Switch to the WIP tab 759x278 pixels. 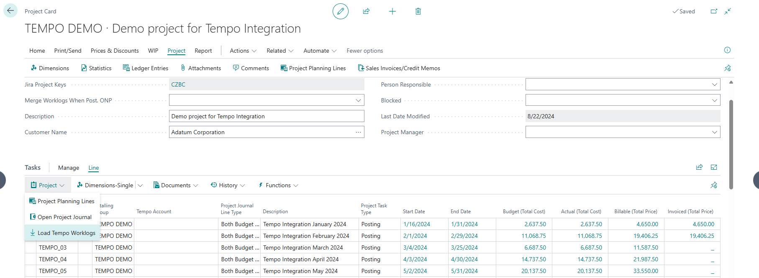153,51
